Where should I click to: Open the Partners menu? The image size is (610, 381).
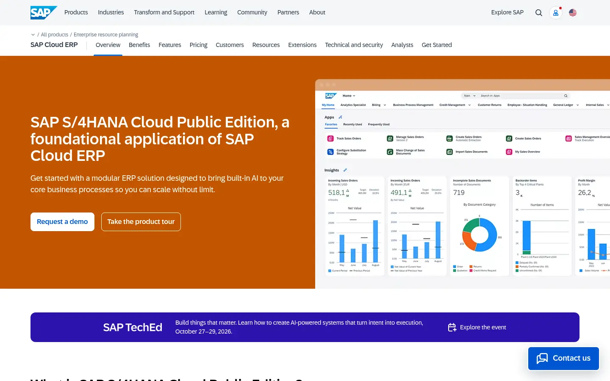pos(288,12)
